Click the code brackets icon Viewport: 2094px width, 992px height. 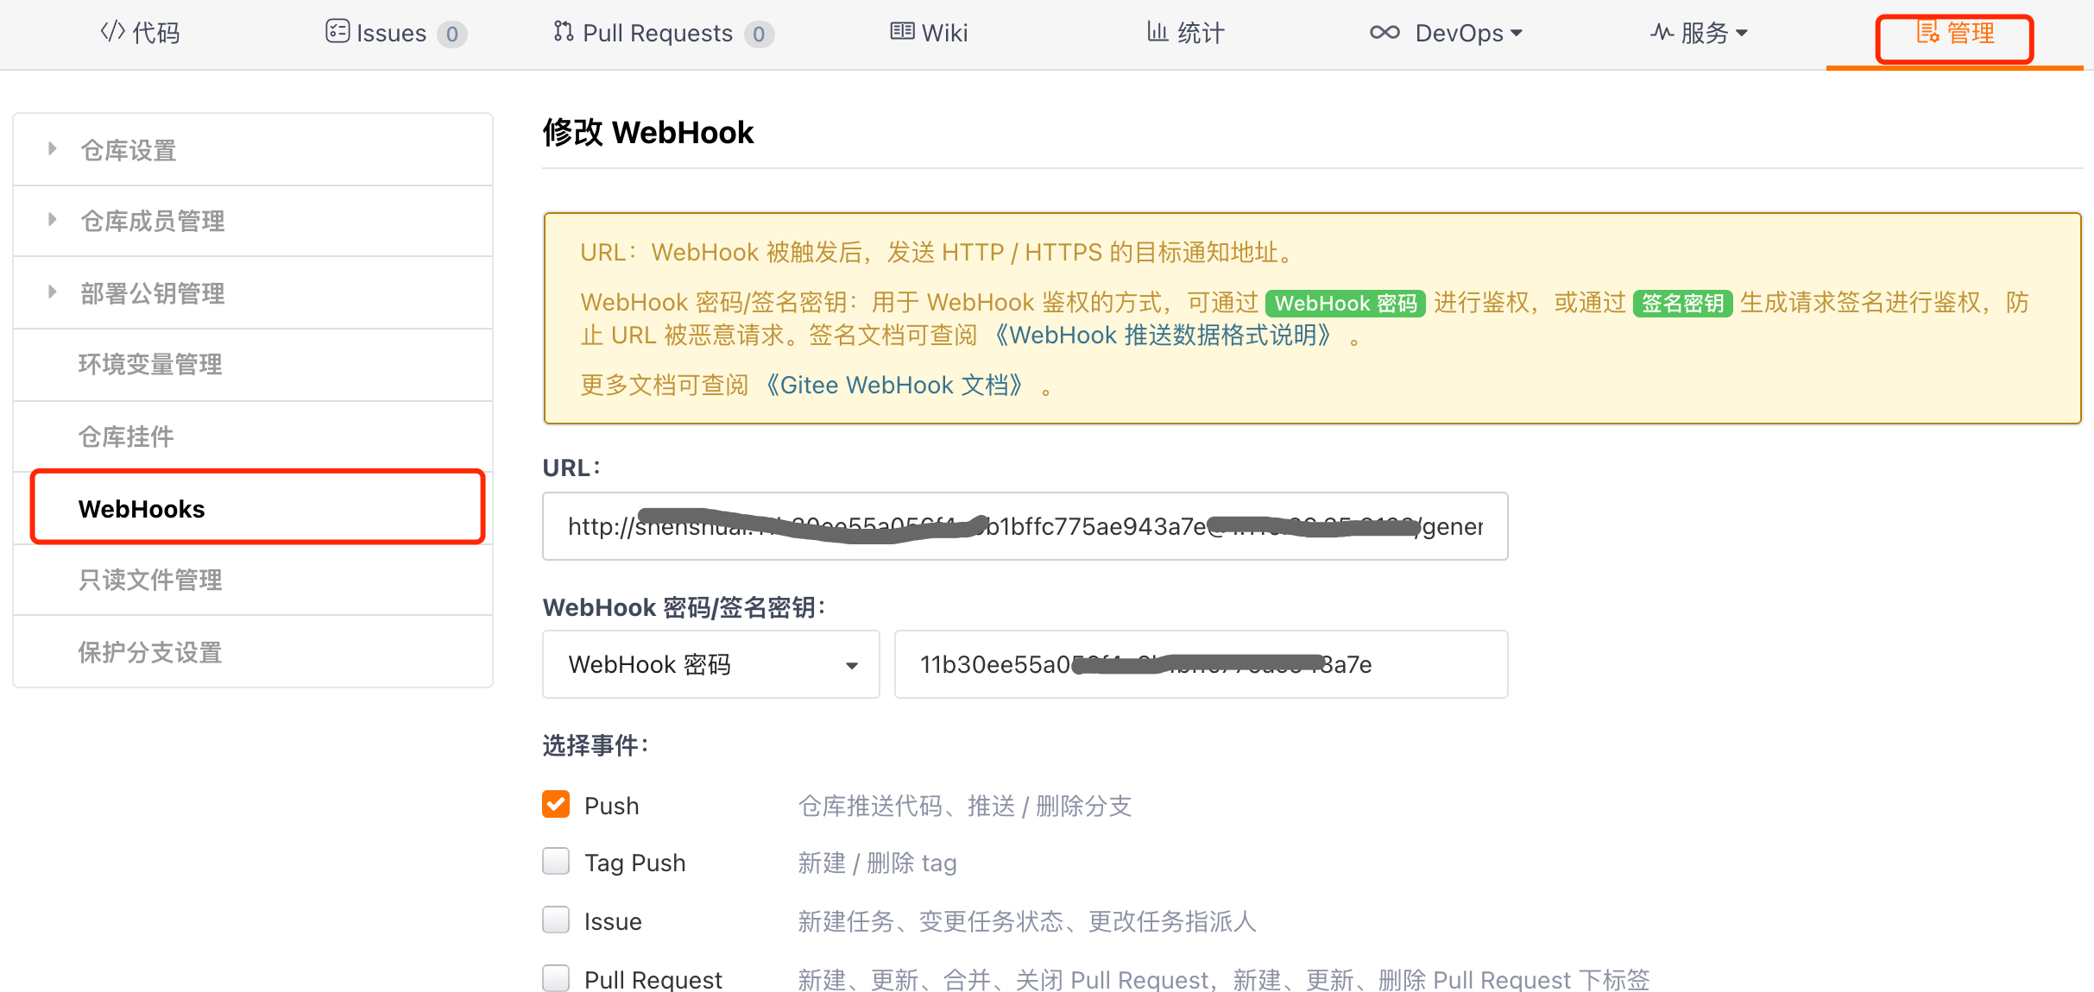pyautogui.click(x=113, y=32)
